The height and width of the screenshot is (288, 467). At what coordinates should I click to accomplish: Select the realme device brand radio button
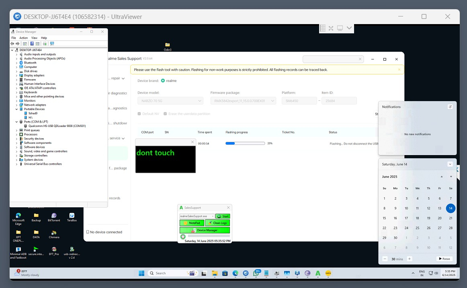[x=163, y=81]
